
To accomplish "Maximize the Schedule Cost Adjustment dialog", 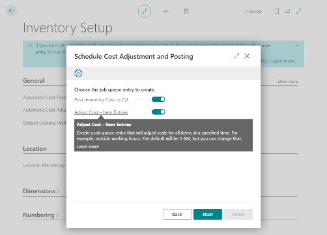I will coord(236,56).
